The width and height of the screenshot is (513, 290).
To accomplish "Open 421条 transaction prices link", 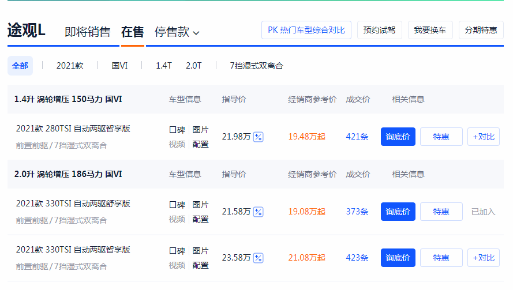I will pos(357,137).
